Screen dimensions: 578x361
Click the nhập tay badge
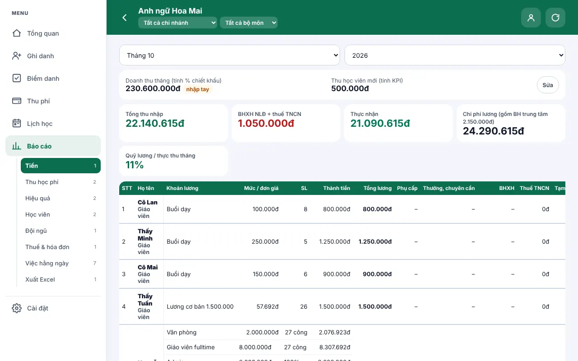click(198, 89)
